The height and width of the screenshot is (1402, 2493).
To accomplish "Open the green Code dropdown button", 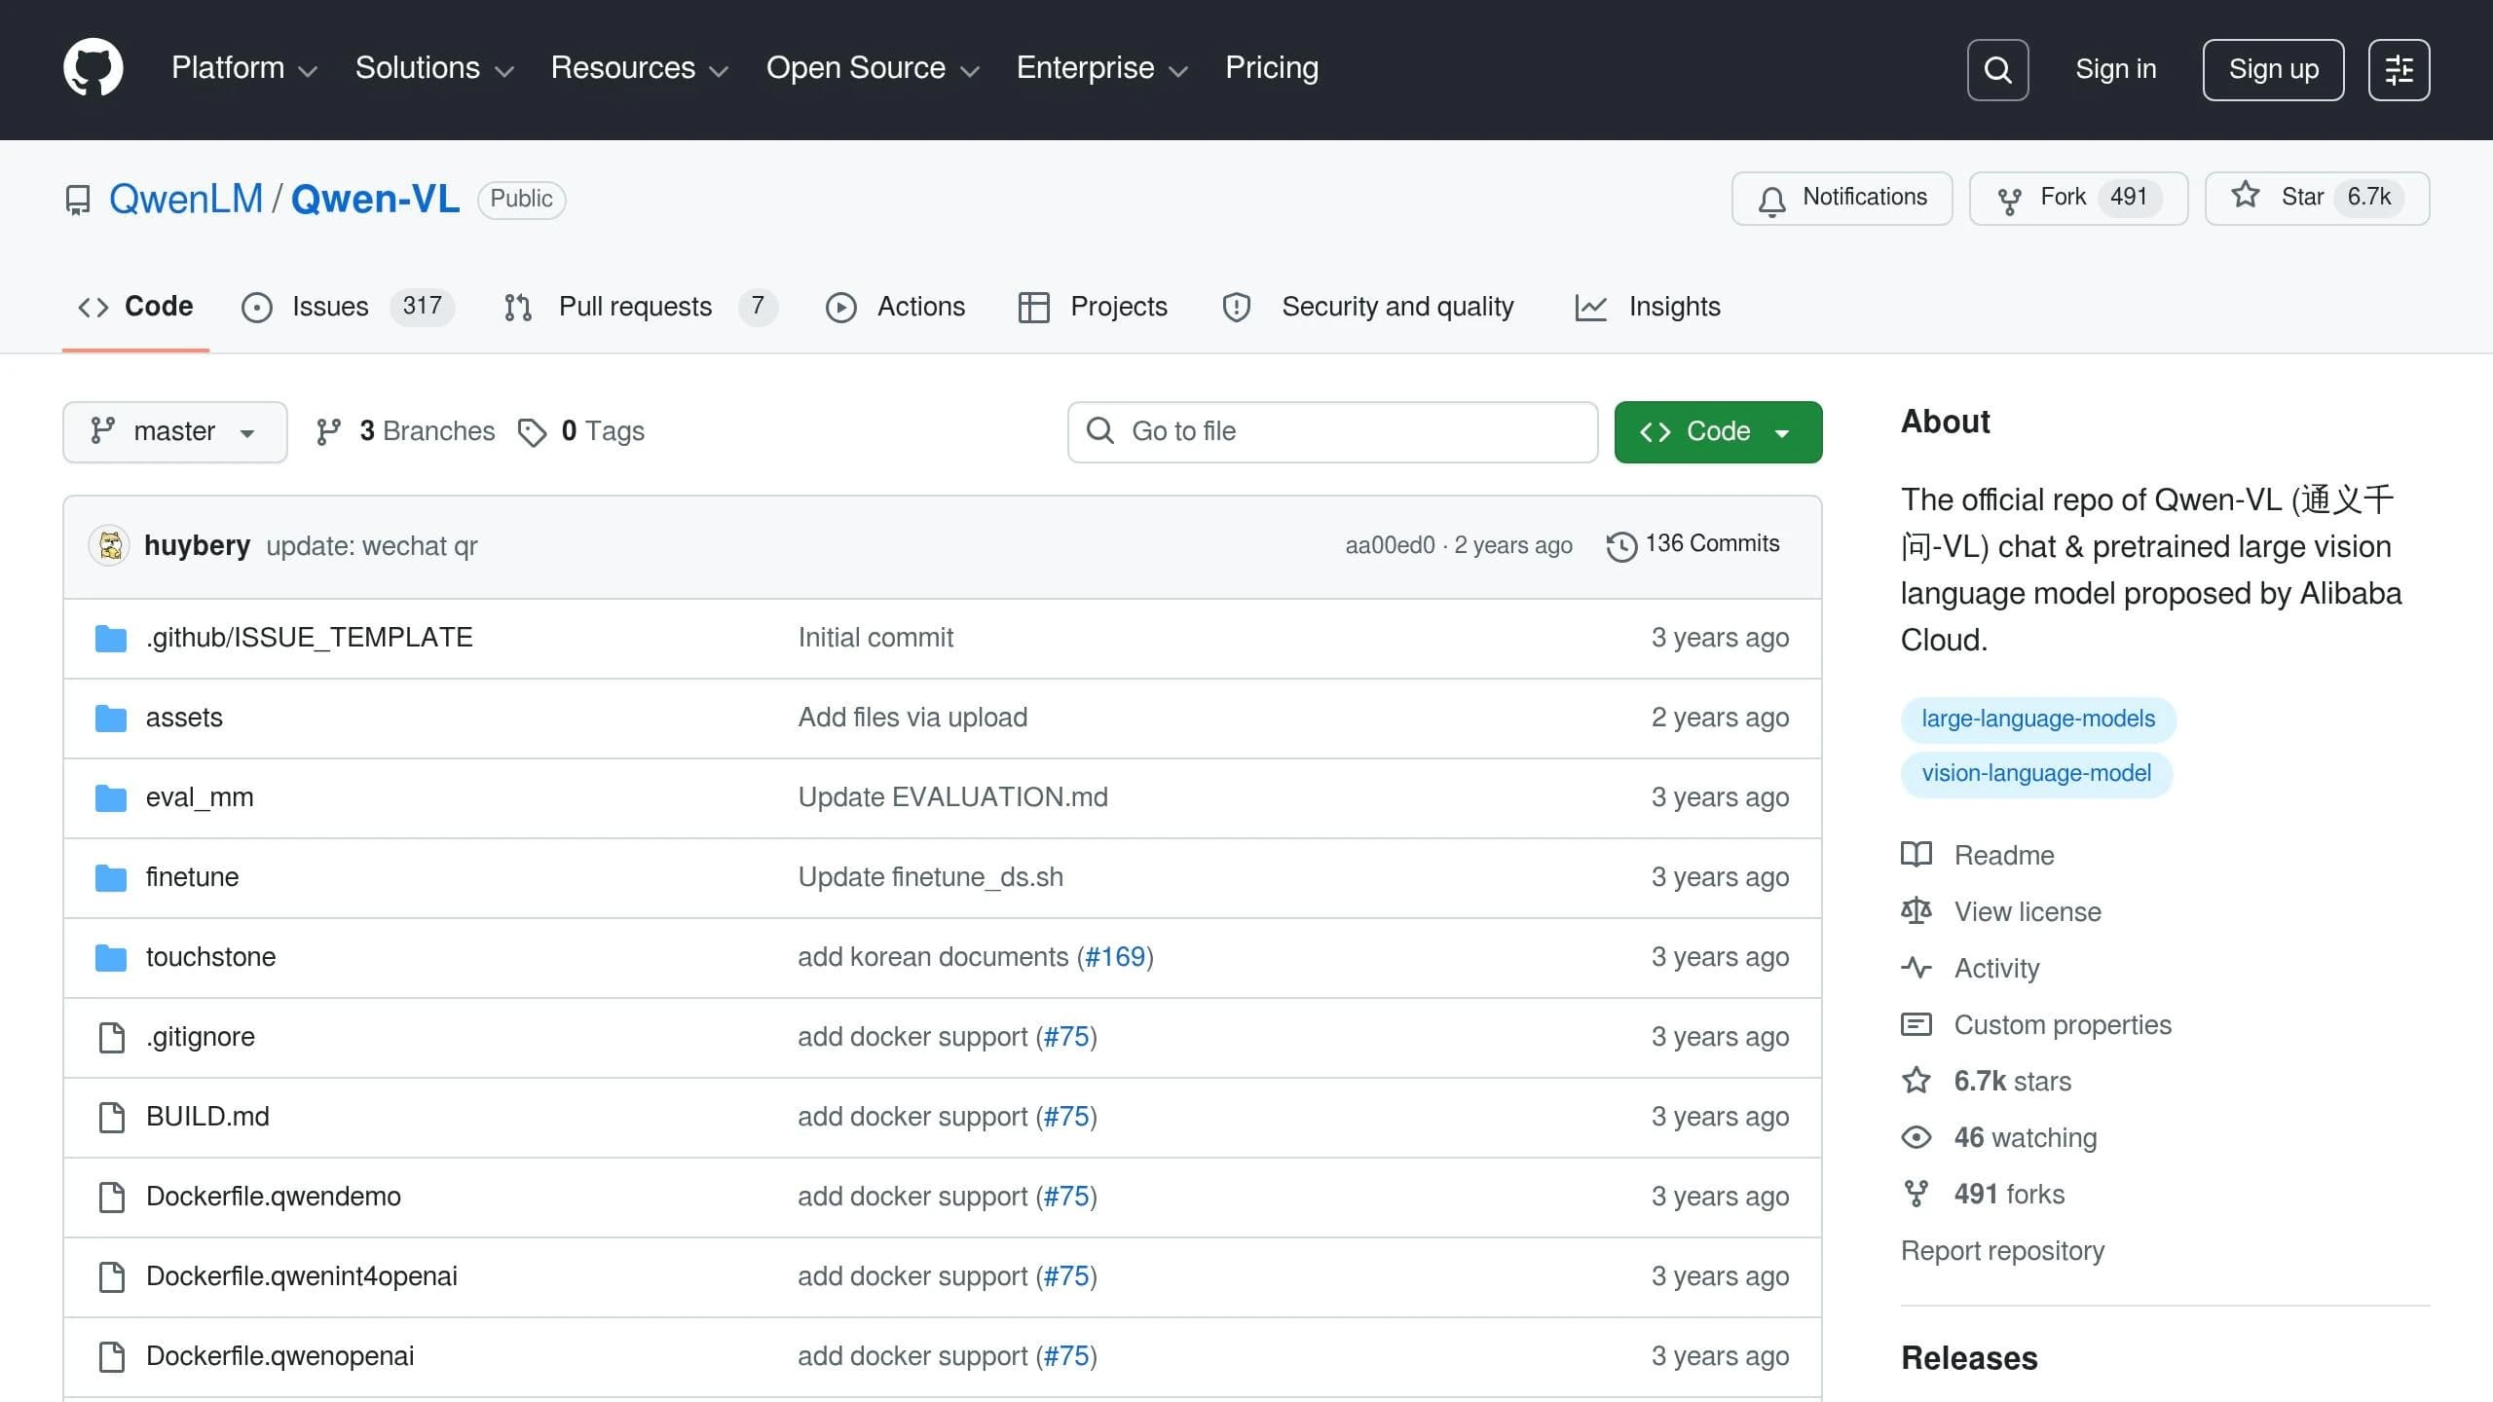I will (1718, 431).
